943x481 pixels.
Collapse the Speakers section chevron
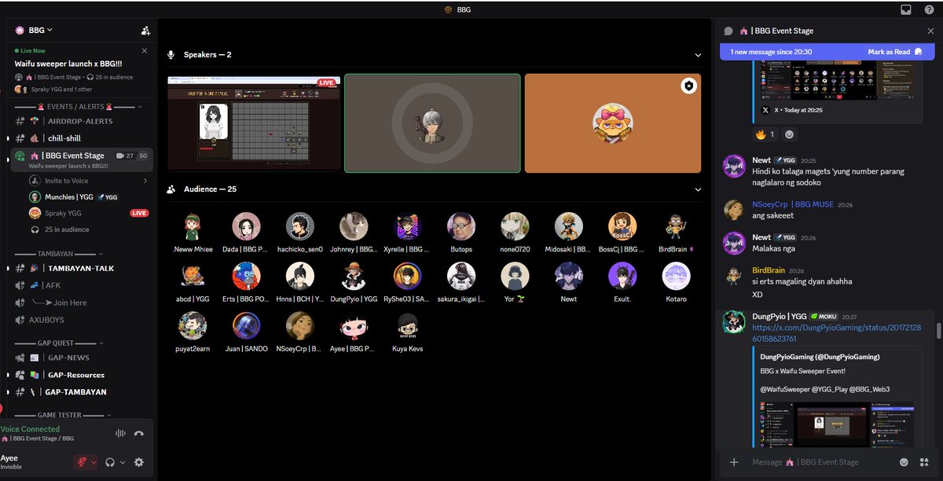698,55
